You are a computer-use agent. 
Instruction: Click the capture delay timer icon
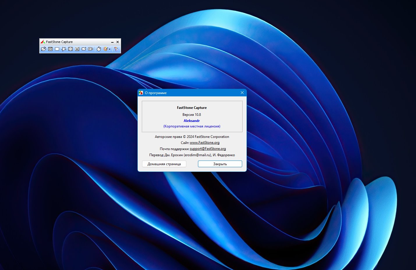(99, 49)
